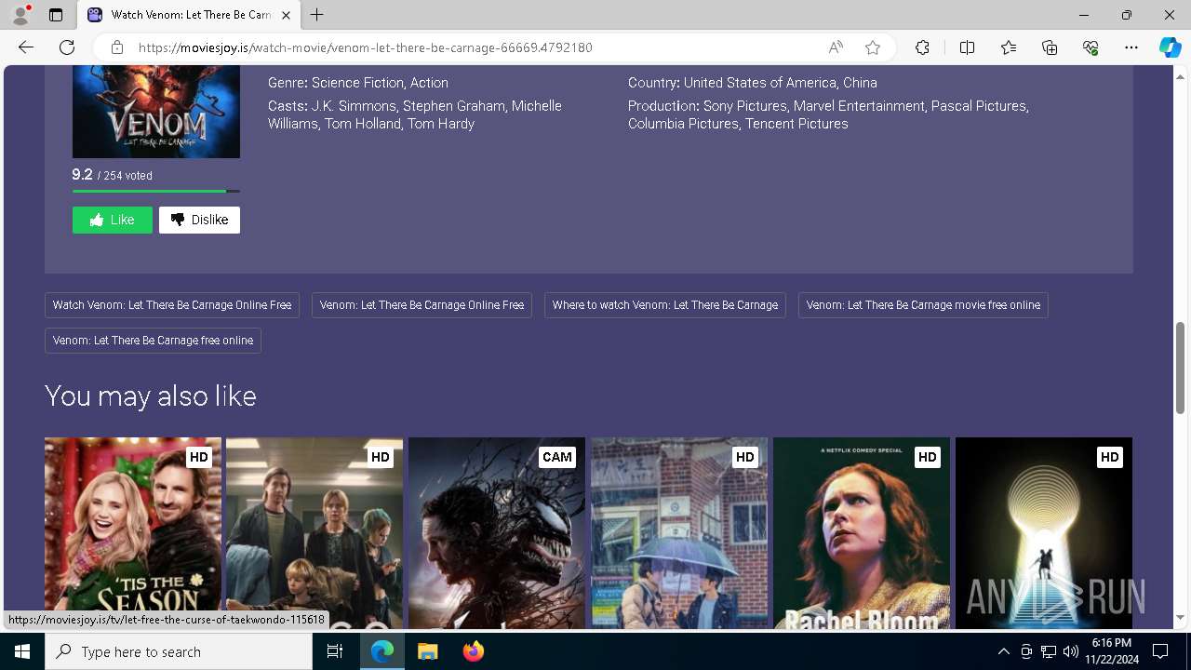Open the keyhole poster movie thumbnail

point(1044,533)
